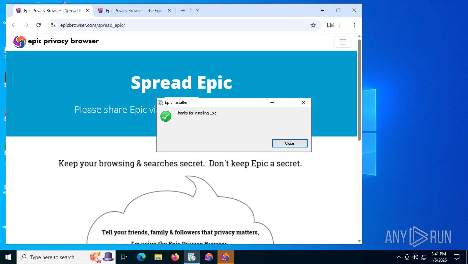468x264 pixels.
Task: Click the site information icon in address bar
Action: tap(53, 25)
